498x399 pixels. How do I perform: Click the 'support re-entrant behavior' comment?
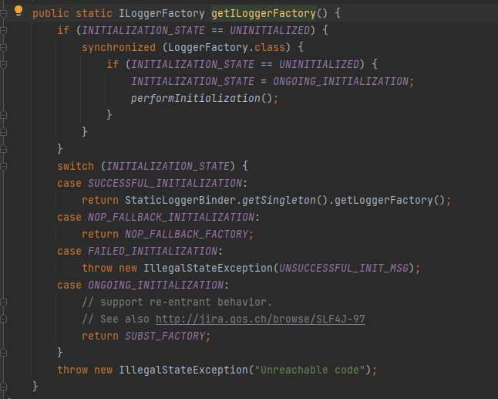[x=177, y=302]
